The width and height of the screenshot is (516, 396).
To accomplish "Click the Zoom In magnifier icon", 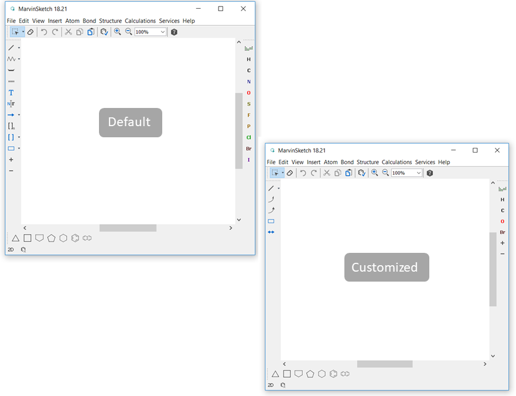I will (117, 32).
